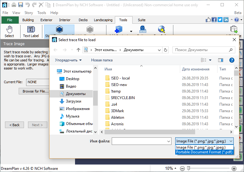This screenshot has width=244, height=172.
Task: Click the zoom slider handle in status bar
Action: (188, 168)
